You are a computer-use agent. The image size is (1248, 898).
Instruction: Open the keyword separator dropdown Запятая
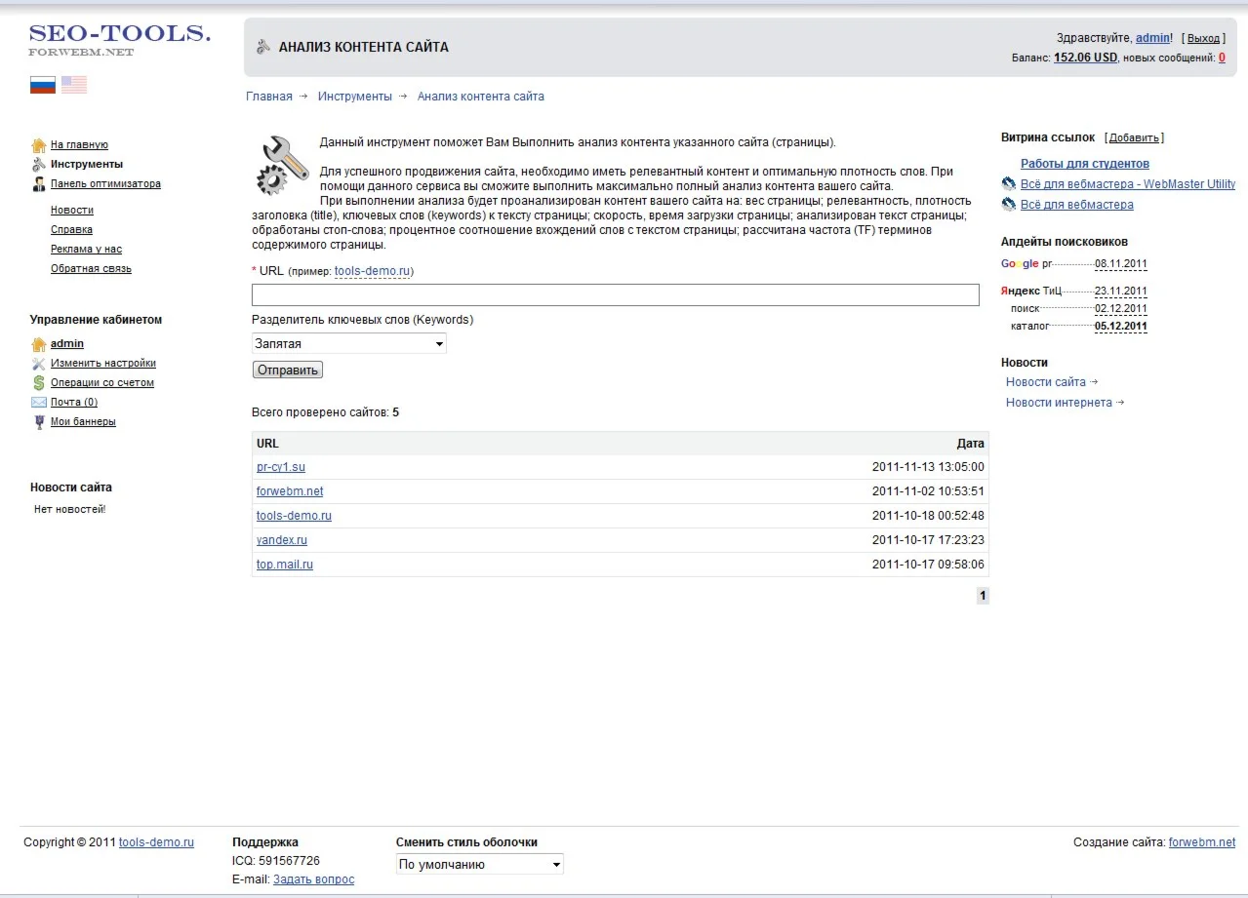[348, 344]
